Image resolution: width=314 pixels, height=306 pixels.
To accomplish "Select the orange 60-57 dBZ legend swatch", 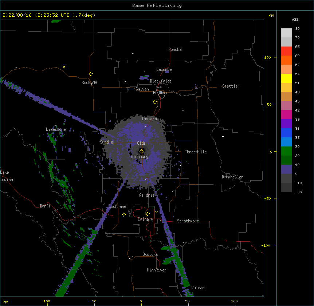I will pos(286,60).
